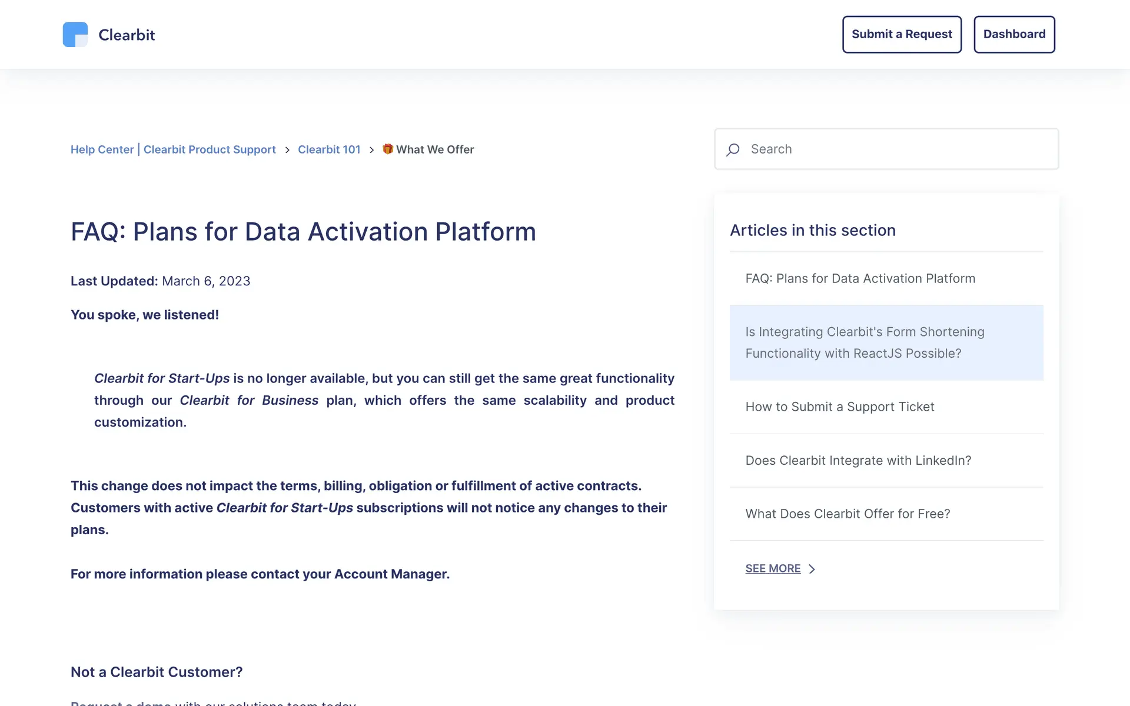
Task: Click the search magnifier icon
Action: [733, 149]
